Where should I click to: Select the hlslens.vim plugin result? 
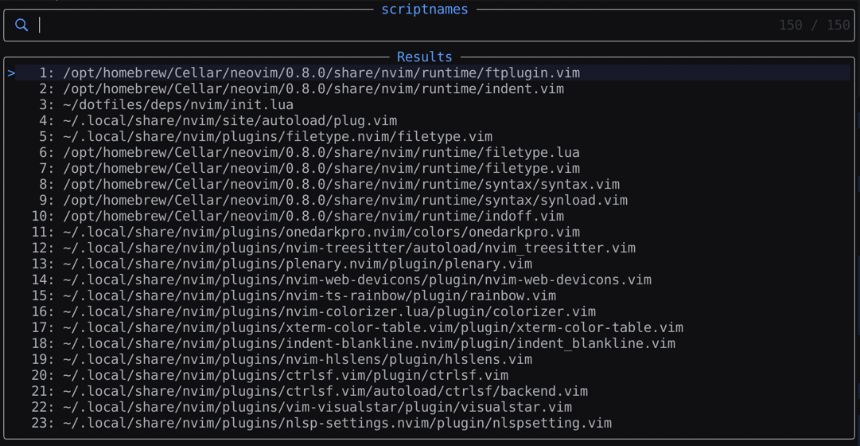298,359
